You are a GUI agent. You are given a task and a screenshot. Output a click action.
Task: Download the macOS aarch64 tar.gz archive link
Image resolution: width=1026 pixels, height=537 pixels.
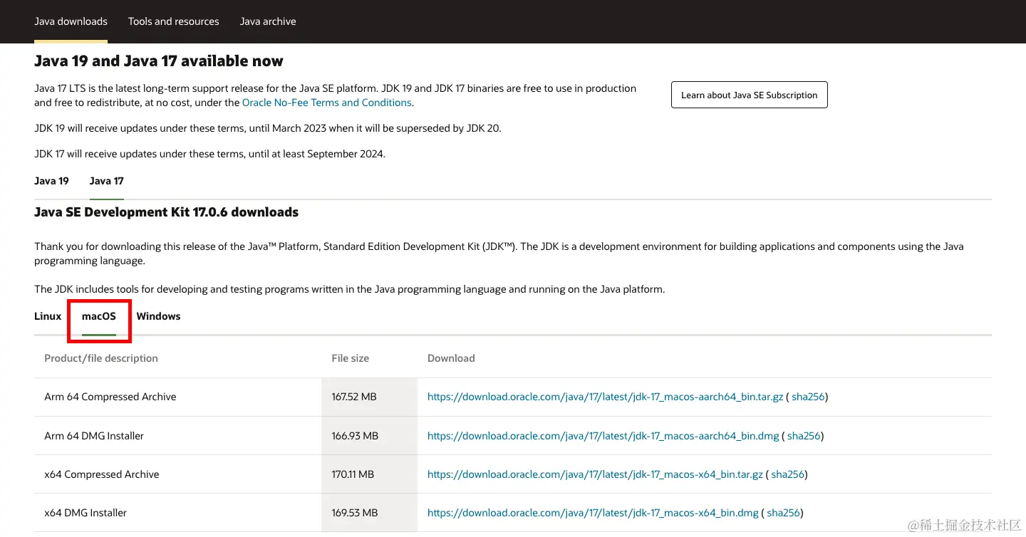pos(605,397)
